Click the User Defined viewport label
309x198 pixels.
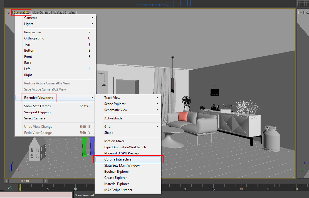[41, 12]
